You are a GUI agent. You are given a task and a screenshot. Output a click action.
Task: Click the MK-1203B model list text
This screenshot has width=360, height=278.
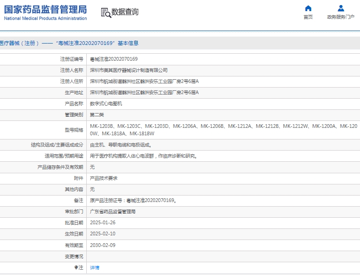coord(224,130)
